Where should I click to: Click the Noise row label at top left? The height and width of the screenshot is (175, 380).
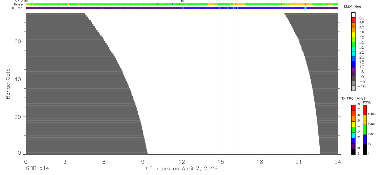pyautogui.click(x=19, y=4)
